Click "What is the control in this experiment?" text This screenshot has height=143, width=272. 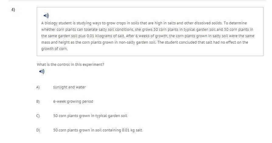[x=71, y=65]
